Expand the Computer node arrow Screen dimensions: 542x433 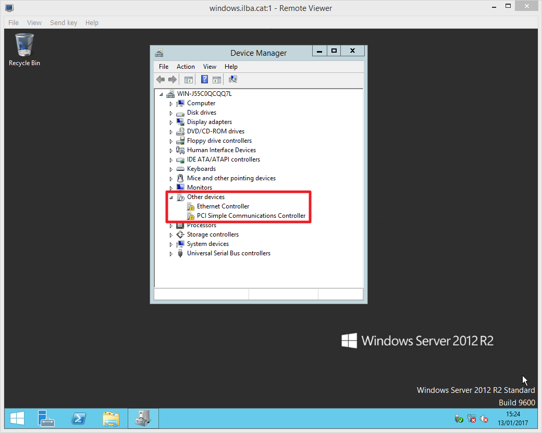click(171, 103)
